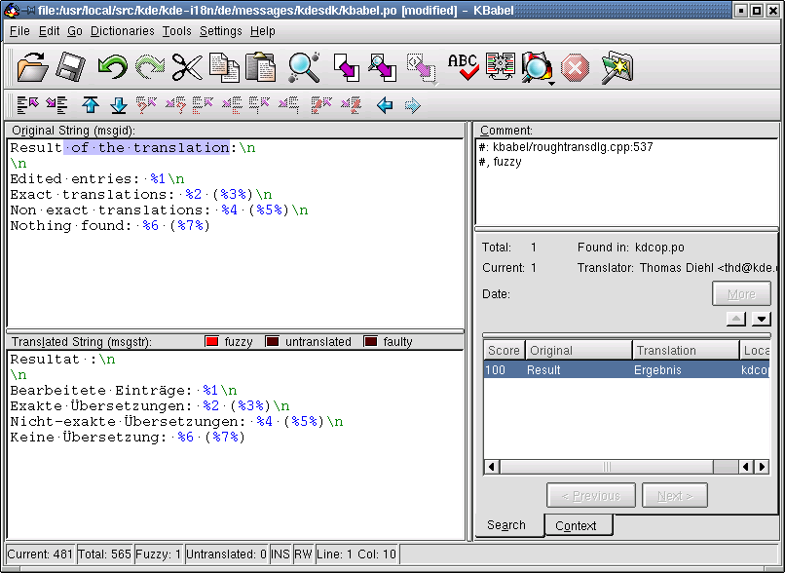Click the fuzzy status red indicator

[x=211, y=342]
